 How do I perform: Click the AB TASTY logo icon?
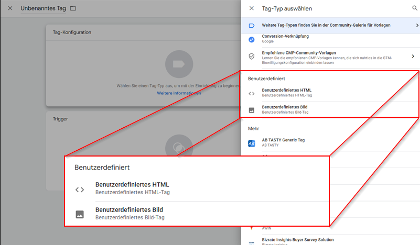(x=252, y=142)
